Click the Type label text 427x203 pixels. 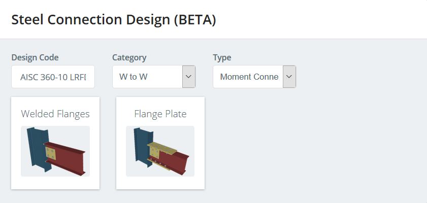click(x=222, y=58)
